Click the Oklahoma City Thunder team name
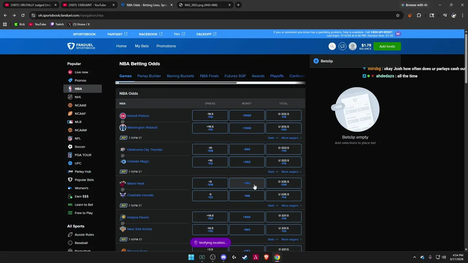This screenshot has height=263, width=468. (145, 150)
